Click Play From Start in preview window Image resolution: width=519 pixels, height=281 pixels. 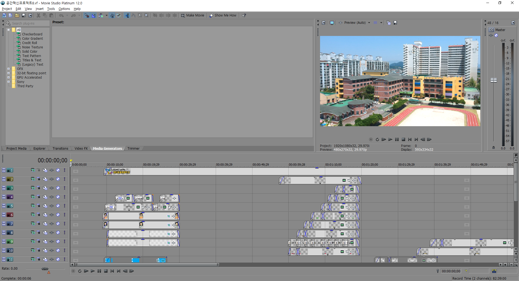point(384,139)
